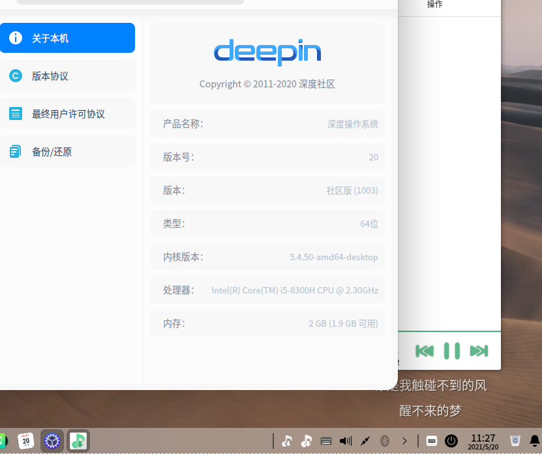Click the 内核版本 label

183,257
